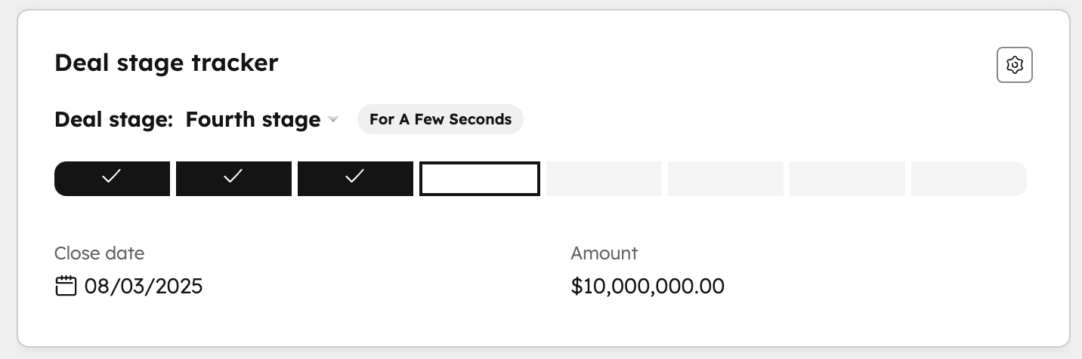Select the outlined fourth stage segment
1082x359 pixels.
point(480,179)
